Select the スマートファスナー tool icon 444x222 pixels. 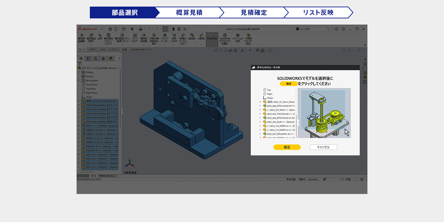[135, 35]
